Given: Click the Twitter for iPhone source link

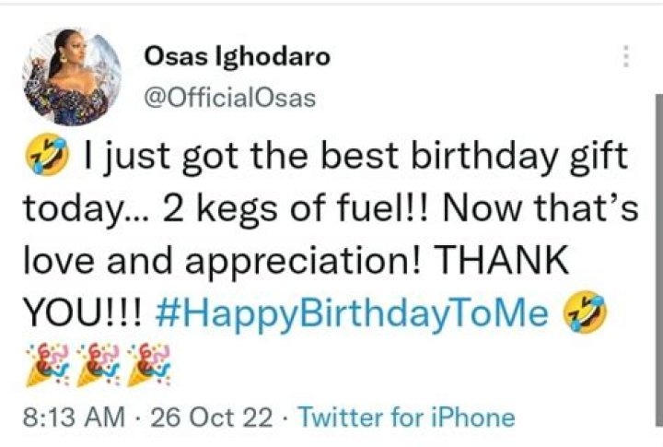Looking at the screenshot, I should point(407,417).
